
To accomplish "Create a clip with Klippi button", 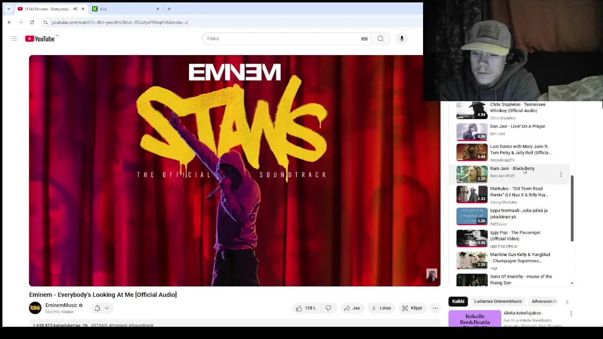I will click(412, 308).
